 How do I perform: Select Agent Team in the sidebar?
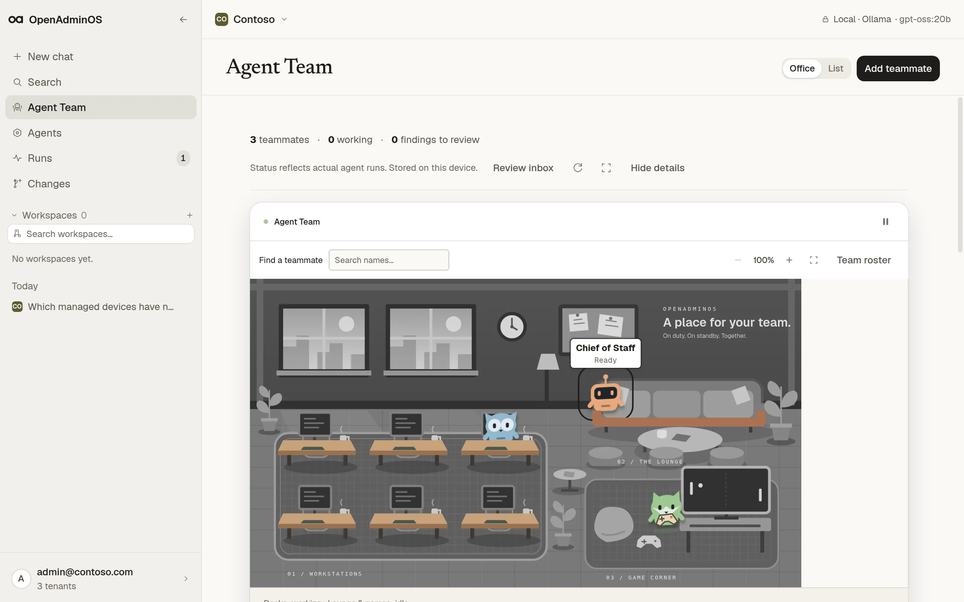[101, 108]
